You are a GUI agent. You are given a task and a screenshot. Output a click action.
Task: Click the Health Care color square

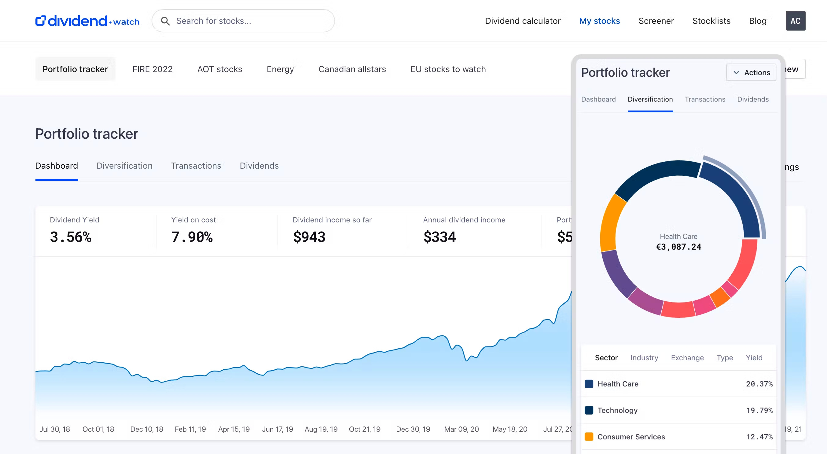pyautogui.click(x=589, y=384)
